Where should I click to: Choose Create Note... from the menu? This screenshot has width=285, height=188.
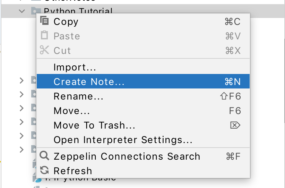point(89,82)
